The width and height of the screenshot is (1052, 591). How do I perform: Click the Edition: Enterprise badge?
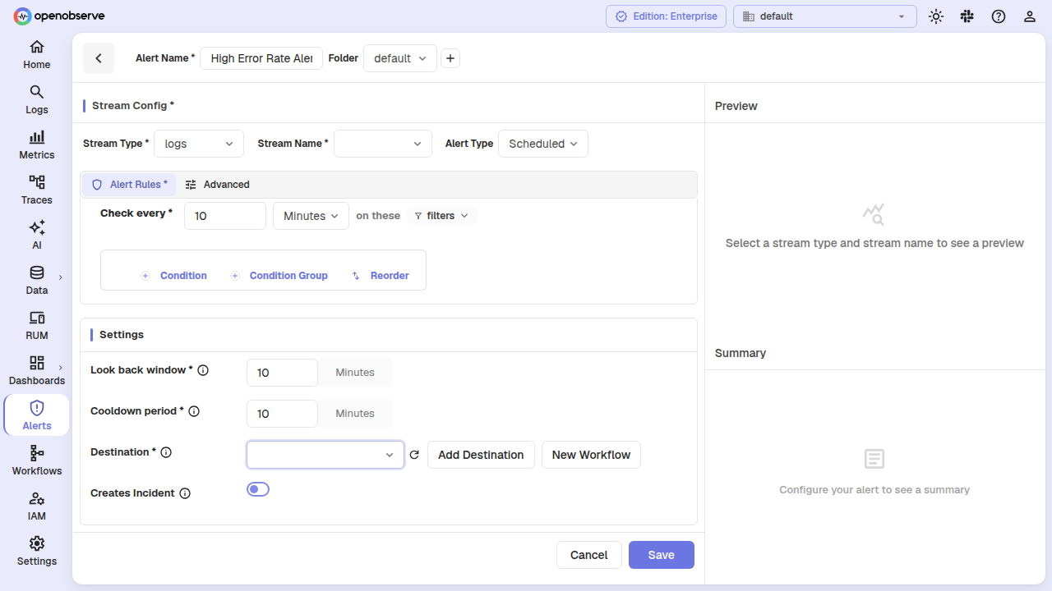(x=667, y=16)
